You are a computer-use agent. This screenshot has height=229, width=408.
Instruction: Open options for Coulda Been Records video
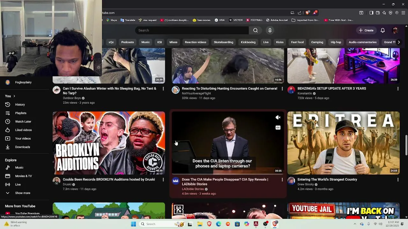pyautogui.click(x=163, y=180)
